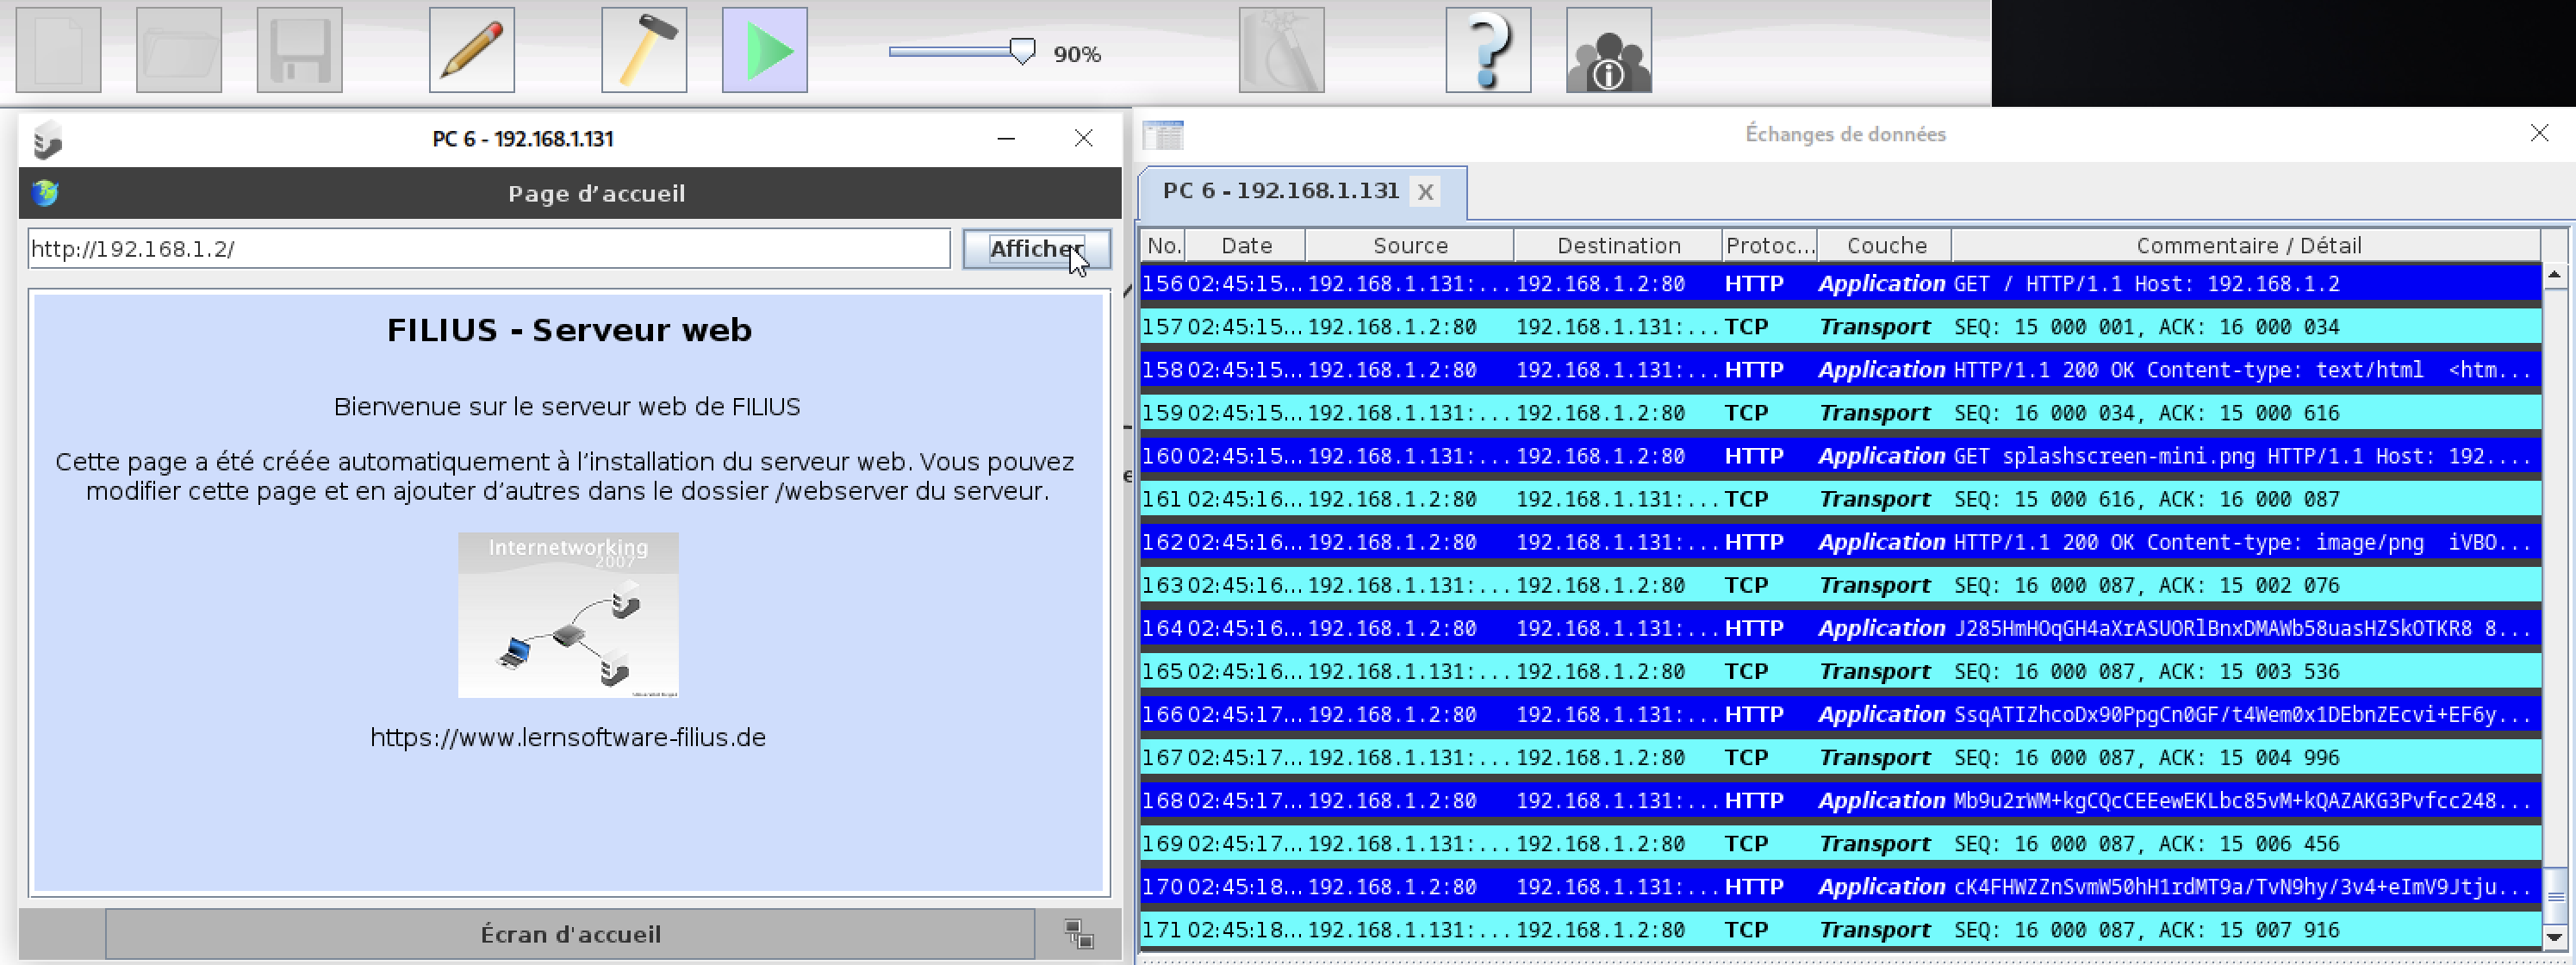Image resolution: width=2576 pixels, height=965 pixels.
Task: Click the URL address input field
Action: (x=488, y=248)
